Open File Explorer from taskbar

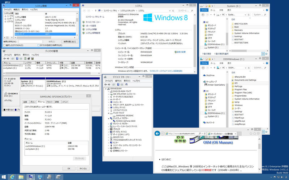pos(21,177)
